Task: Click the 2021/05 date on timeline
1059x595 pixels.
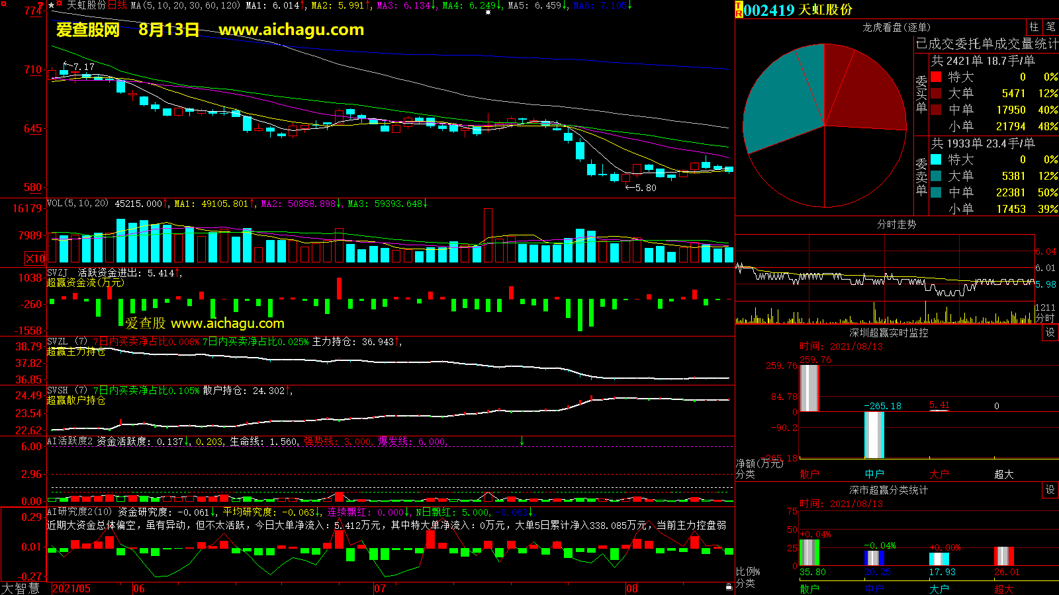Action: [71, 588]
